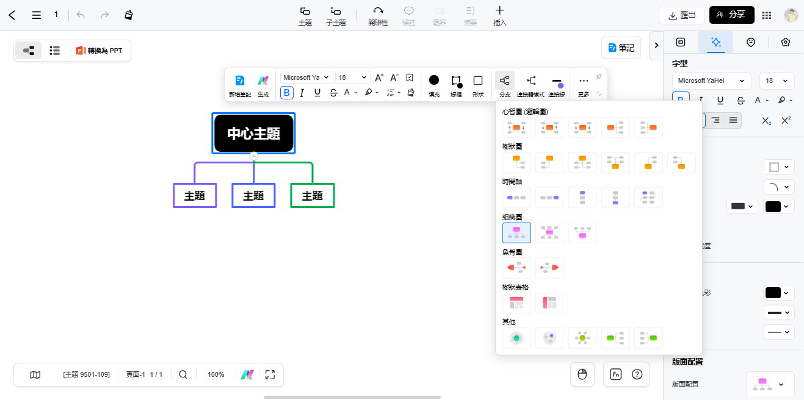Click the 轉換為 PPT button

point(99,51)
